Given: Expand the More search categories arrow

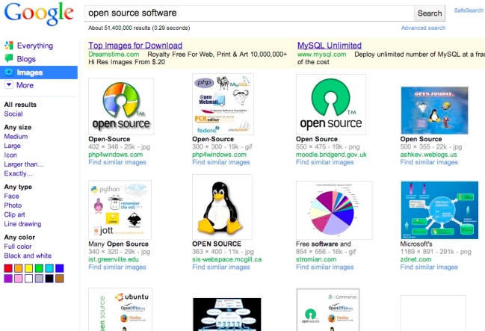Looking at the screenshot, I should [9, 85].
